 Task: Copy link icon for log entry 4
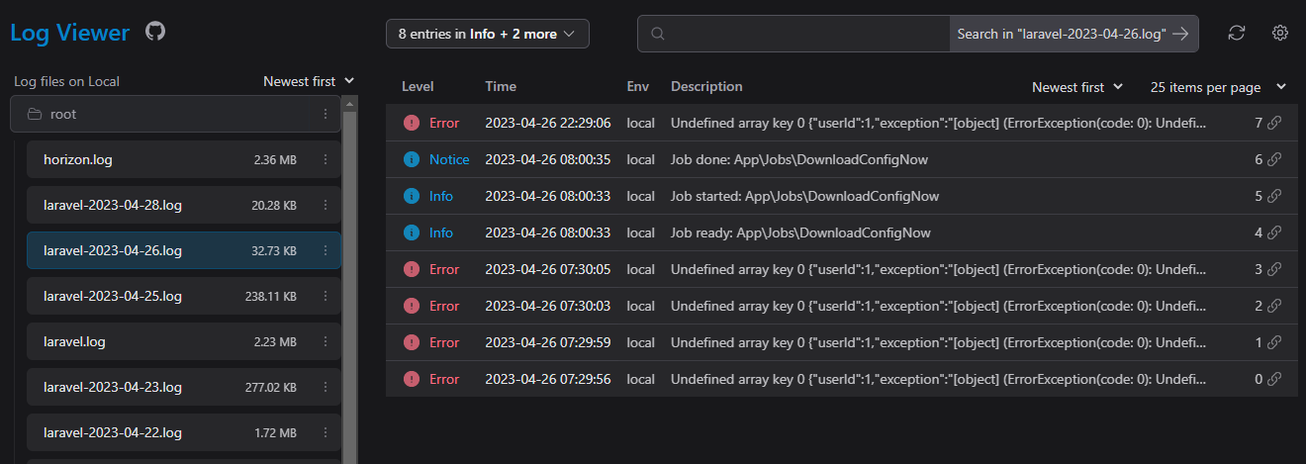pyautogui.click(x=1274, y=232)
